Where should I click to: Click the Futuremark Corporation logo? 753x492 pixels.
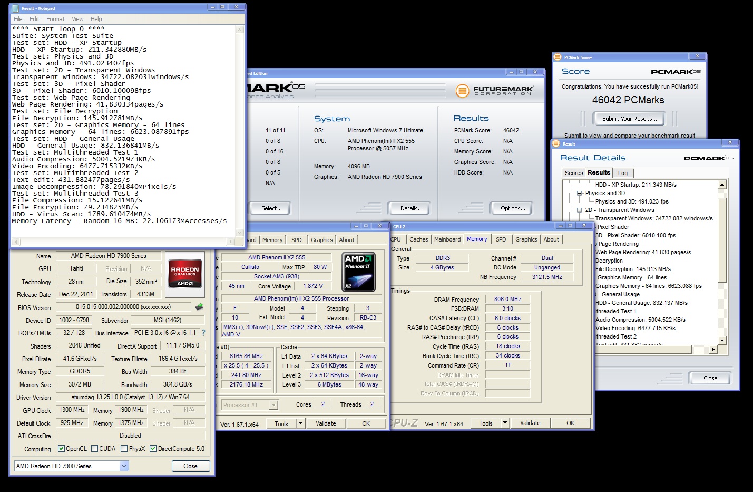495,91
